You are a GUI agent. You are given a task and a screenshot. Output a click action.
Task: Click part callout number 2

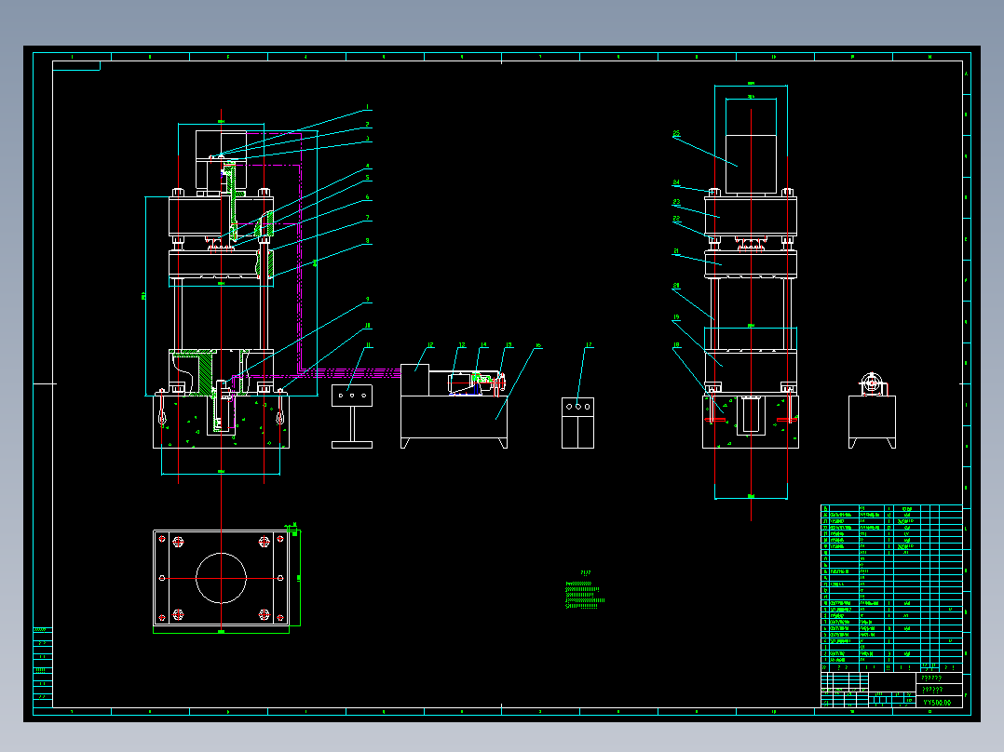[x=367, y=124]
